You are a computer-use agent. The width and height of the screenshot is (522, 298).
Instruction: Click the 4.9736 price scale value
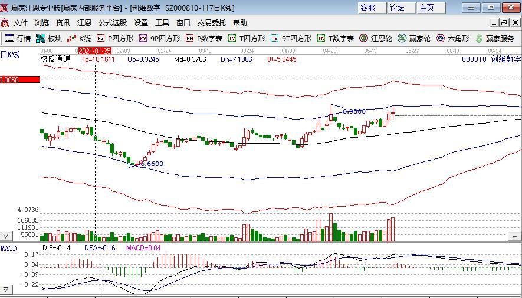click(x=28, y=210)
